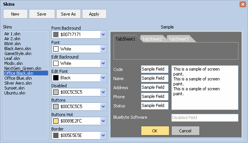The height and width of the screenshot is (143, 248).
Task: Click the Save As button
Action: pos(68,14)
